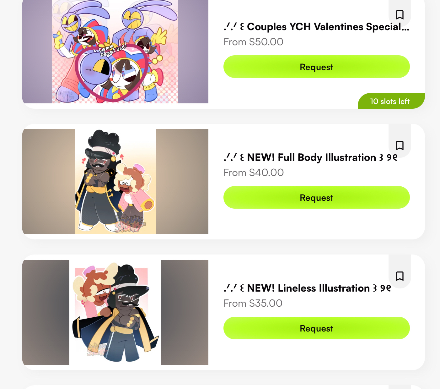Click the partially visible bookmark tab at bottom
Viewport: 440px width, 389px height.
tap(400, 387)
